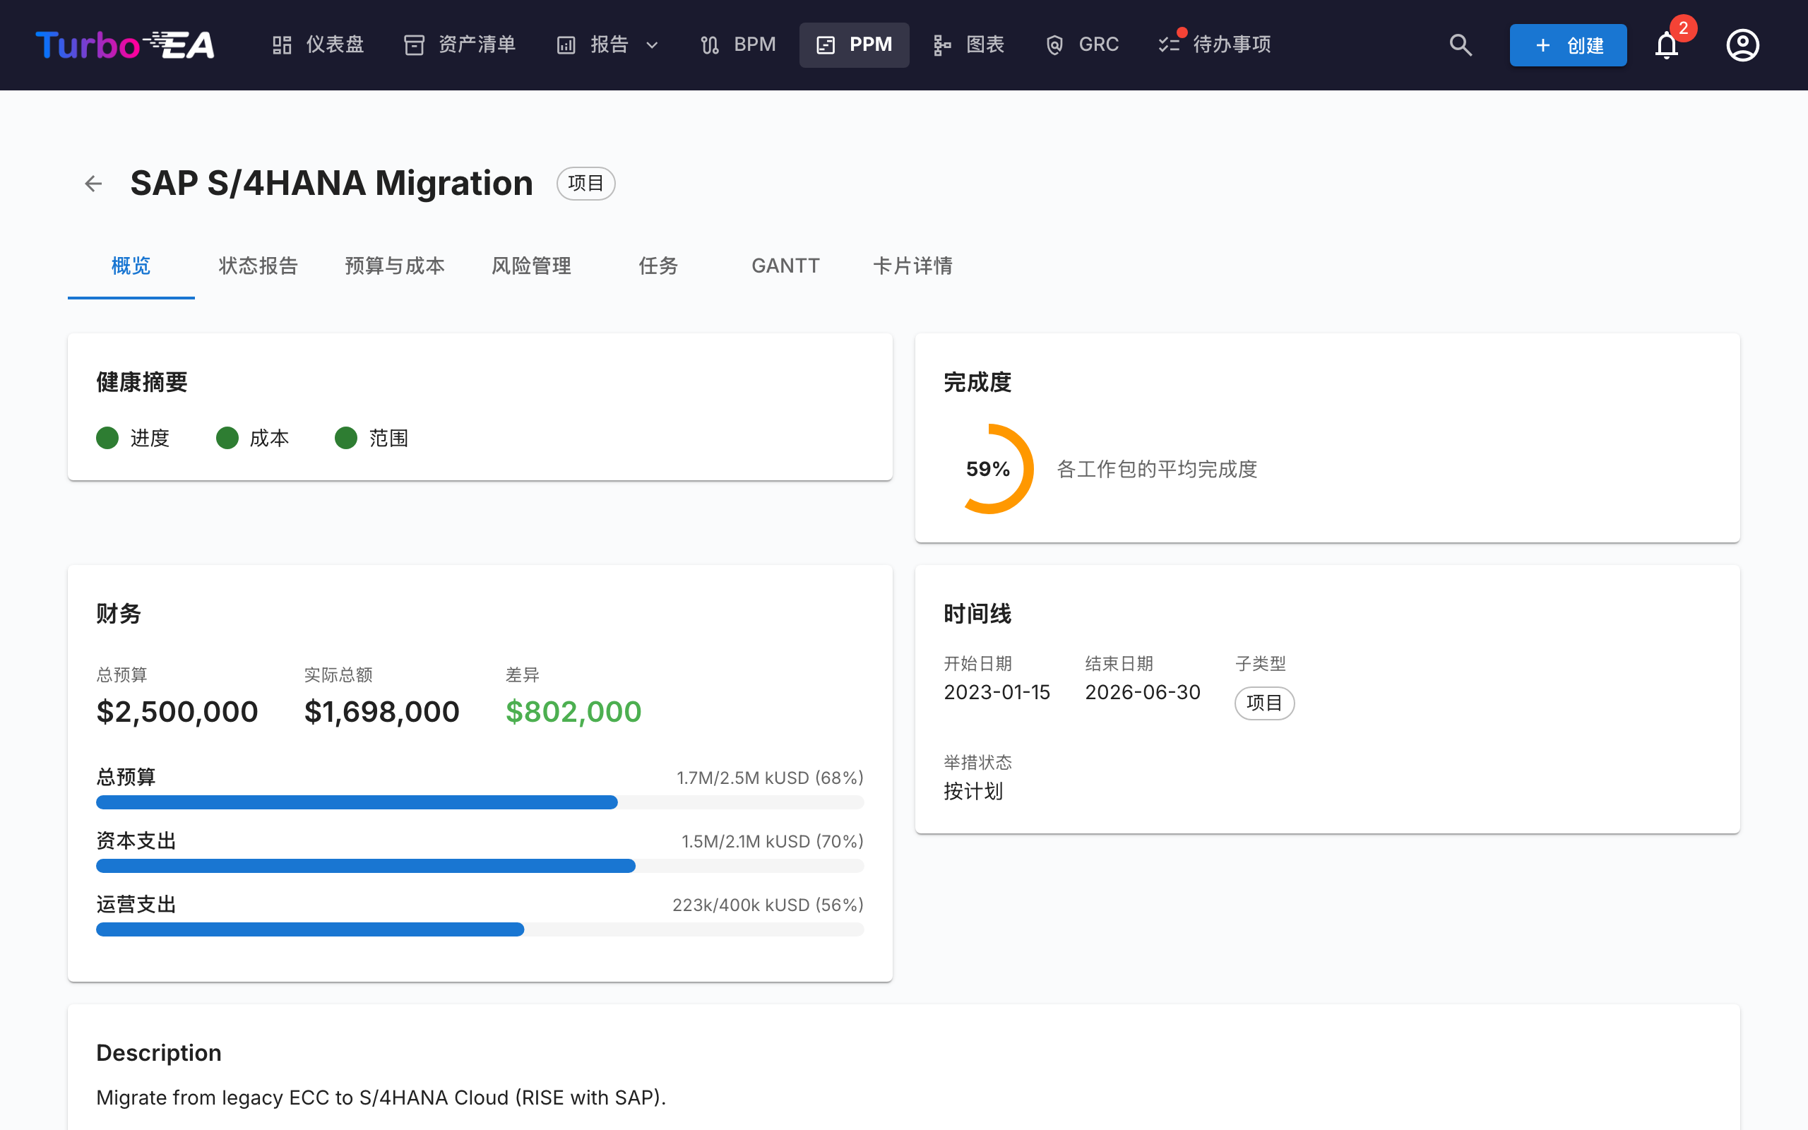
Task: Click the actual total value $1,698,000
Action: tap(382, 711)
